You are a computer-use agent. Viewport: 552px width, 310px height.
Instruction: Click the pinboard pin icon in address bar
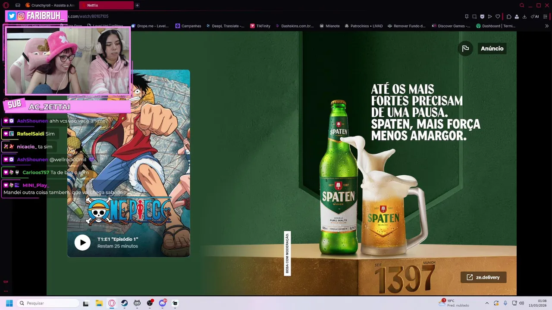point(467,16)
